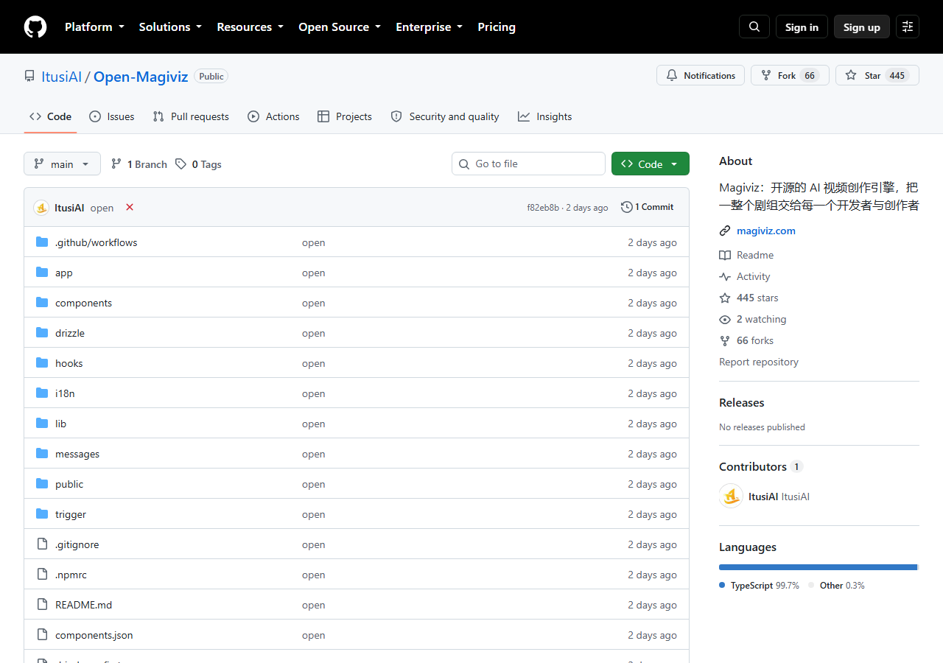
Task: Click the Report repository link
Action: point(759,362)
